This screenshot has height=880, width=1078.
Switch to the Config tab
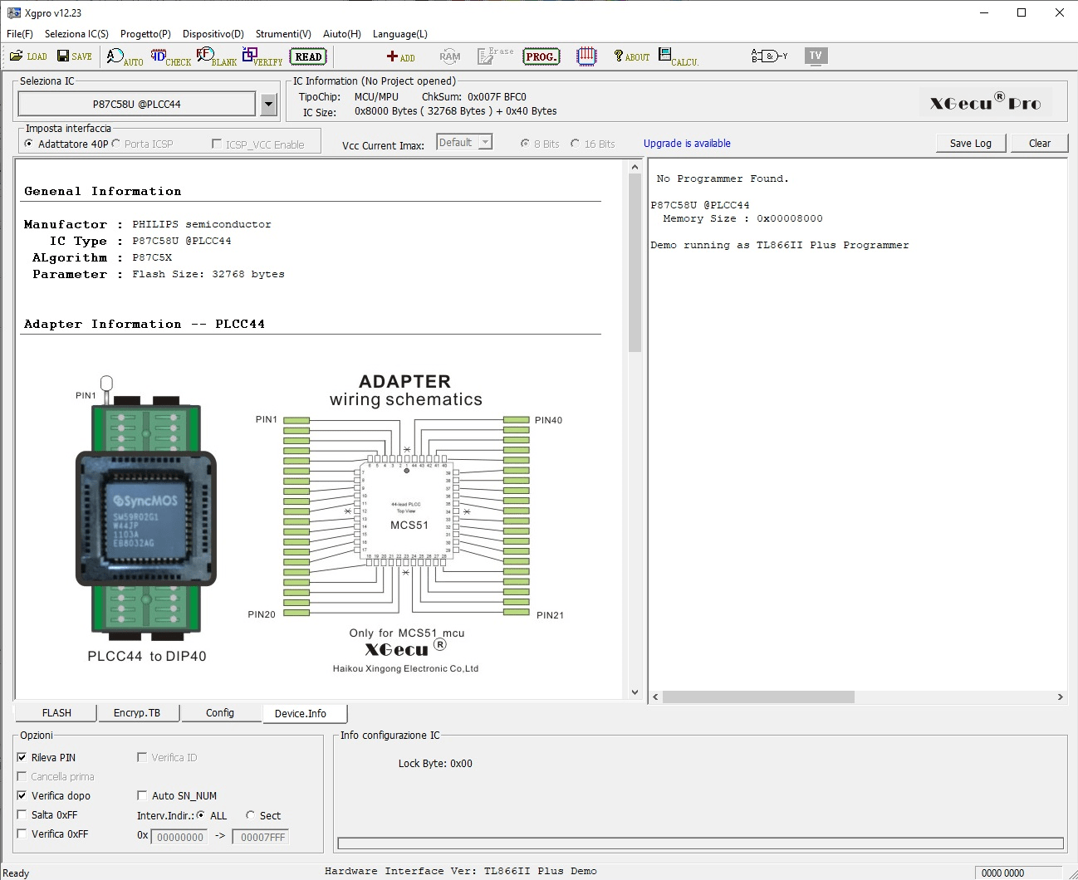(220, 713)
